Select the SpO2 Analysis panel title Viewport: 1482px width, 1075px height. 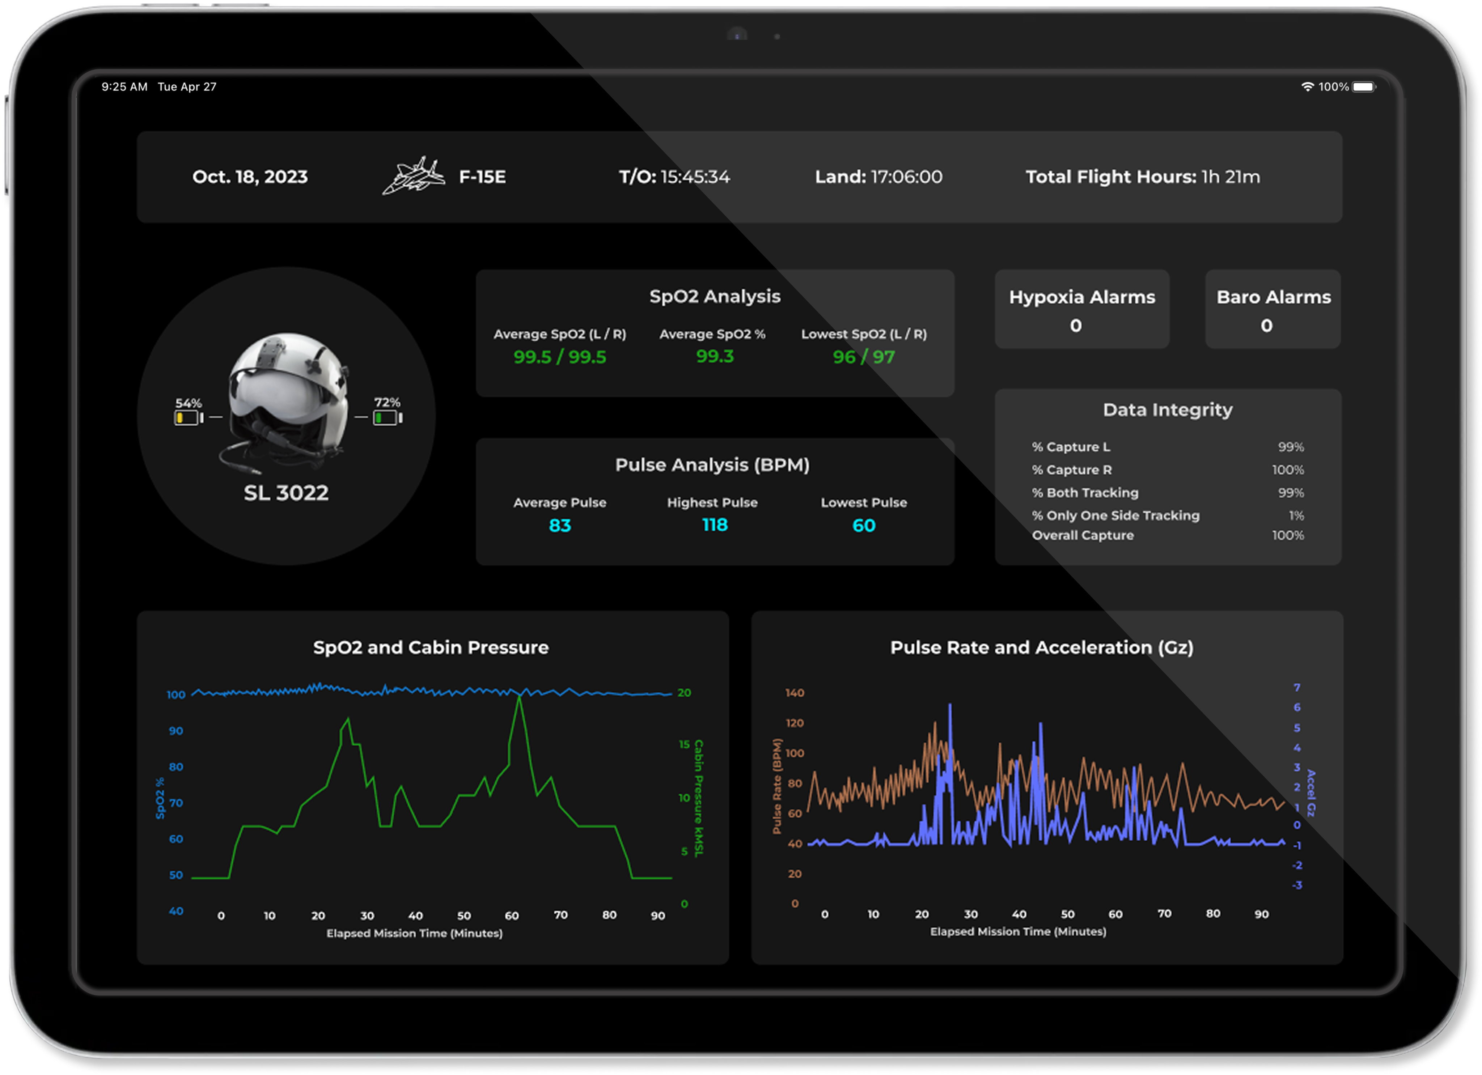click(x=715, y=297)
